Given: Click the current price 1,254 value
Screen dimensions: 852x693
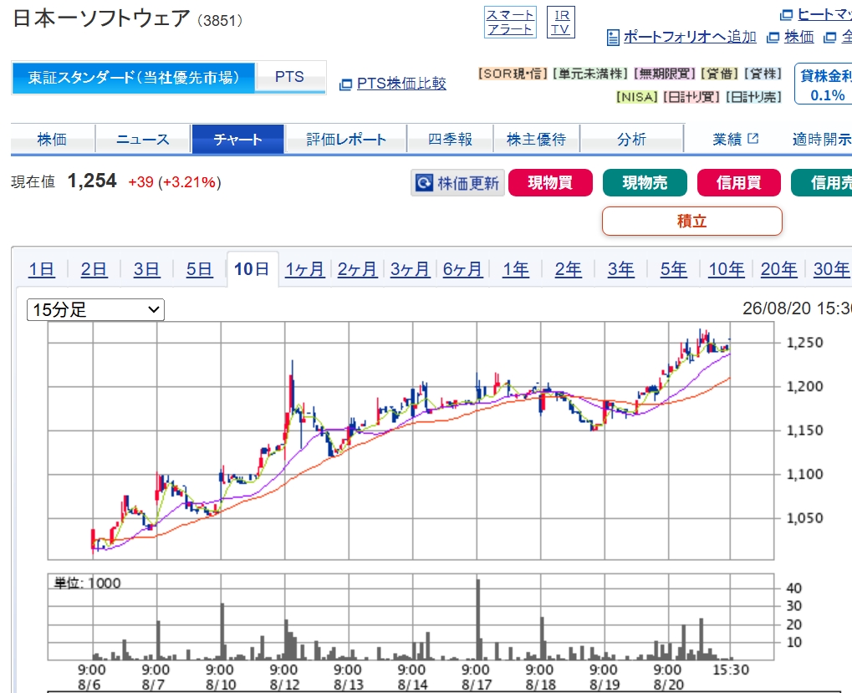Looking at the screenshot, I should [92, 181].
